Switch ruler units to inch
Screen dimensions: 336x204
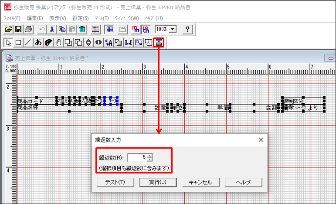point(146,29)
